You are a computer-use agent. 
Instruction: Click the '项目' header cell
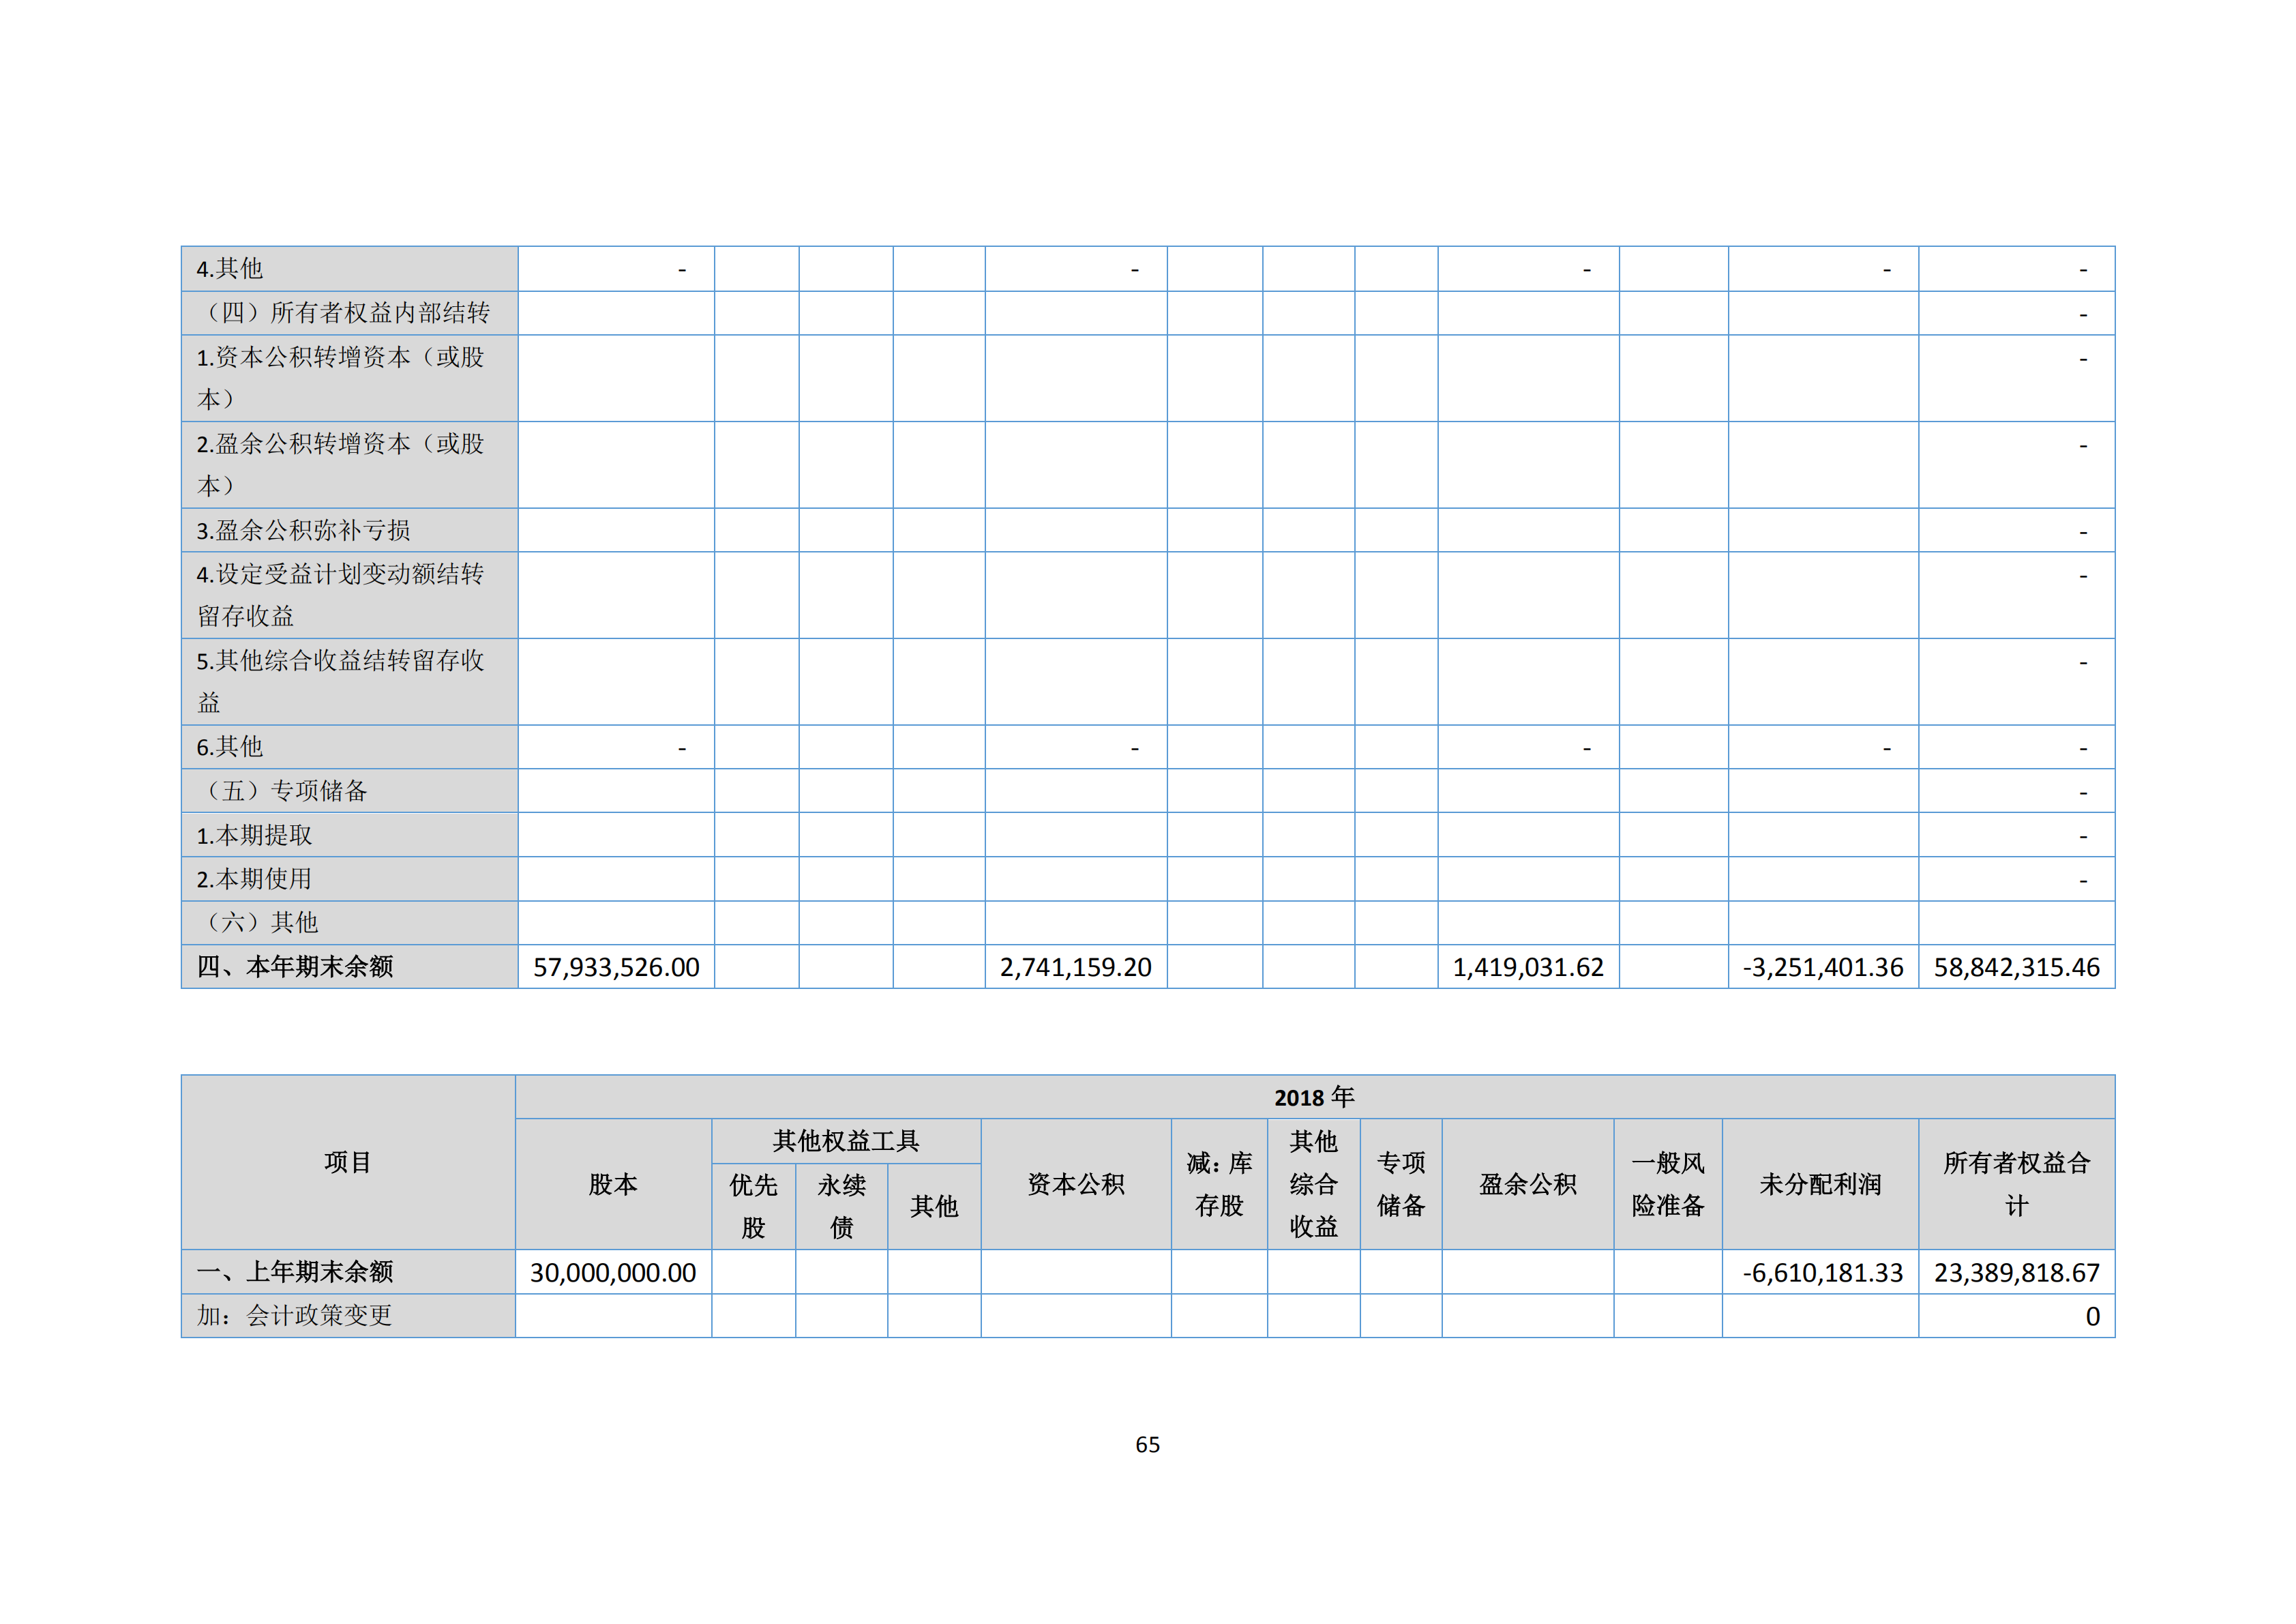[x=348, y=1162]
